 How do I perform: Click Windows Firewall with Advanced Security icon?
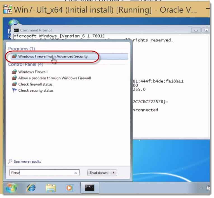tap(15, 56)
